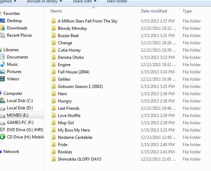
Task: Click date '12/22/2011 11:01' cell
Action: 158,159
